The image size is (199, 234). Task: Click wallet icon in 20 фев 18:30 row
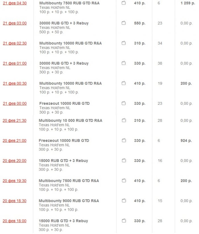point(124,201)
